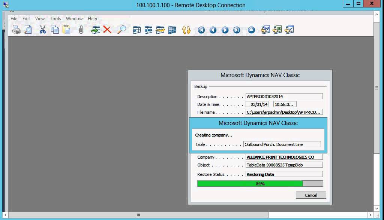
Task: Click the 'Creating company...' text
Action: [213, 135]
